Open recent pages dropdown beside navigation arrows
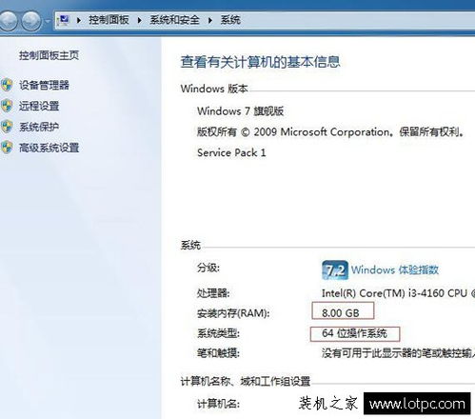Viewport: 475px width, 419px height. coord(48,21)
